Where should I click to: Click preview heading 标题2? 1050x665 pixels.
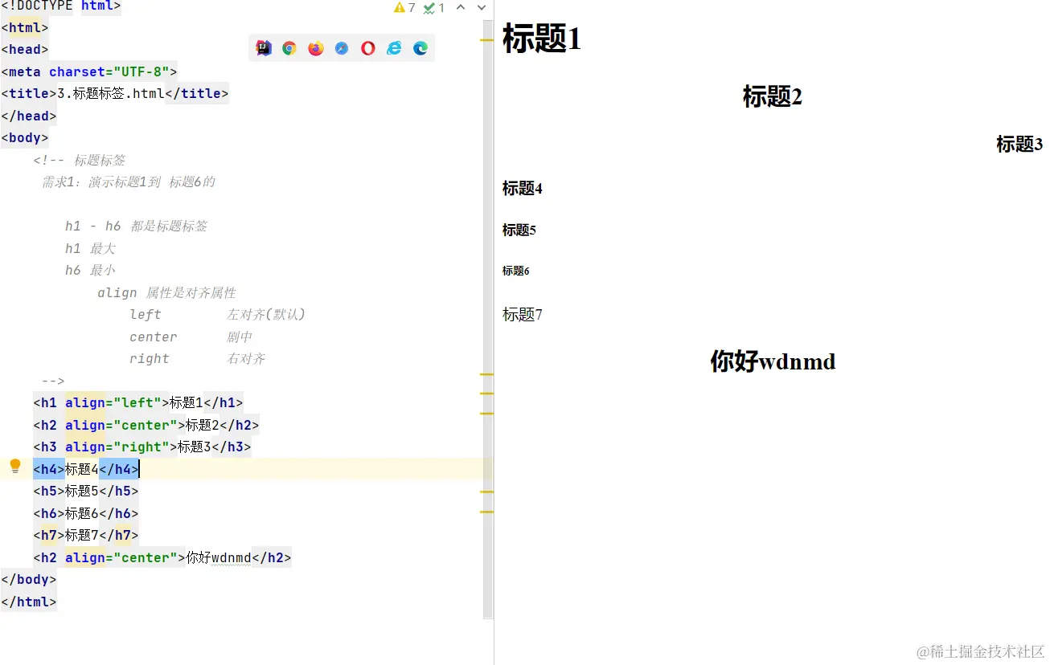(773, 96)
